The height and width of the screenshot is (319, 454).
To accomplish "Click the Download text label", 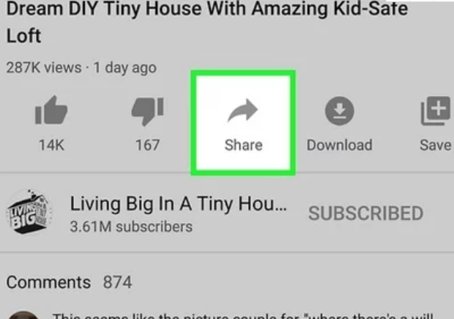I will click(x=339, y=145).
